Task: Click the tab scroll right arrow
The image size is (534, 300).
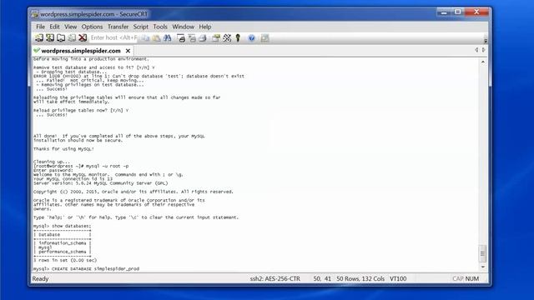Action: [484, 50]
